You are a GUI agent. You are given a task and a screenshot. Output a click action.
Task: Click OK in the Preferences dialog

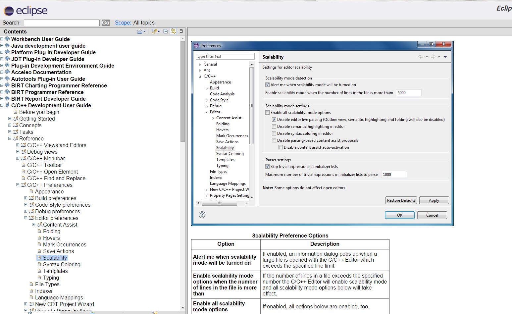point(400,215)
